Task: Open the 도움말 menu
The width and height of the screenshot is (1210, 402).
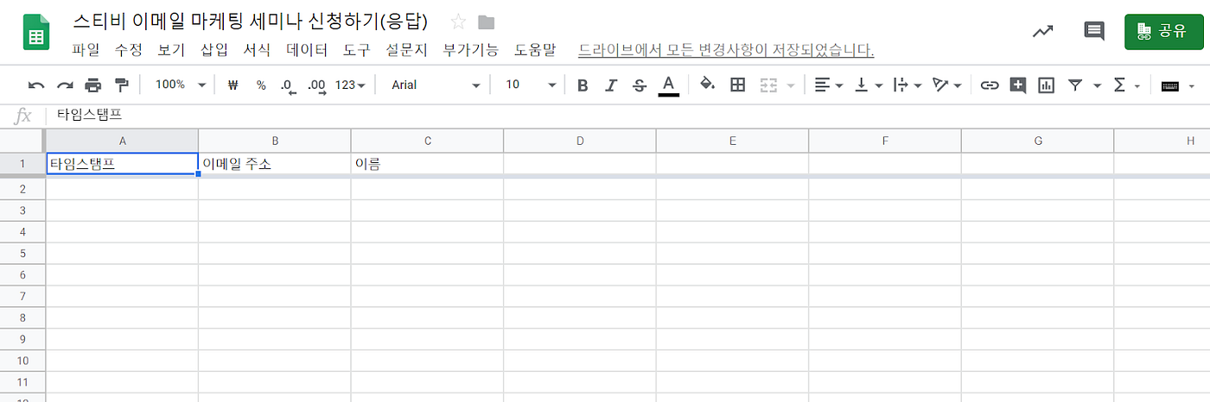Action: (x=535, y=50)
